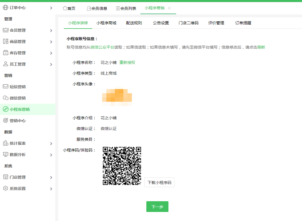Screen dimensions: 302x221
Task: Close the 小程序营销 tab
Action: tap(169, 8)
